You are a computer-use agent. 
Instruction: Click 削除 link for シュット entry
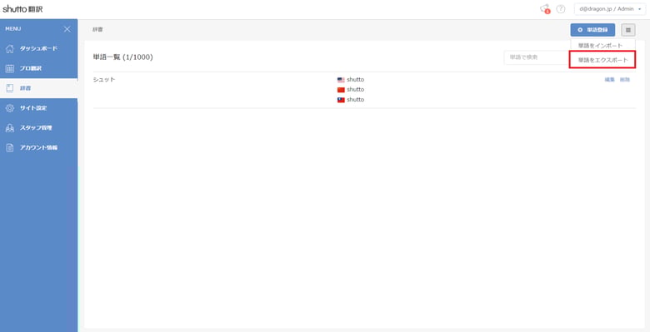click(x=624, y=80)
